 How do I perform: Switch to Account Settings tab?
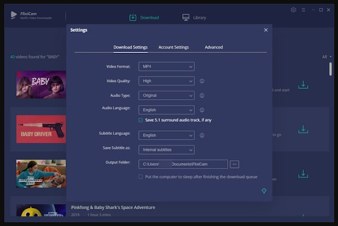click(x=174, y=47)
